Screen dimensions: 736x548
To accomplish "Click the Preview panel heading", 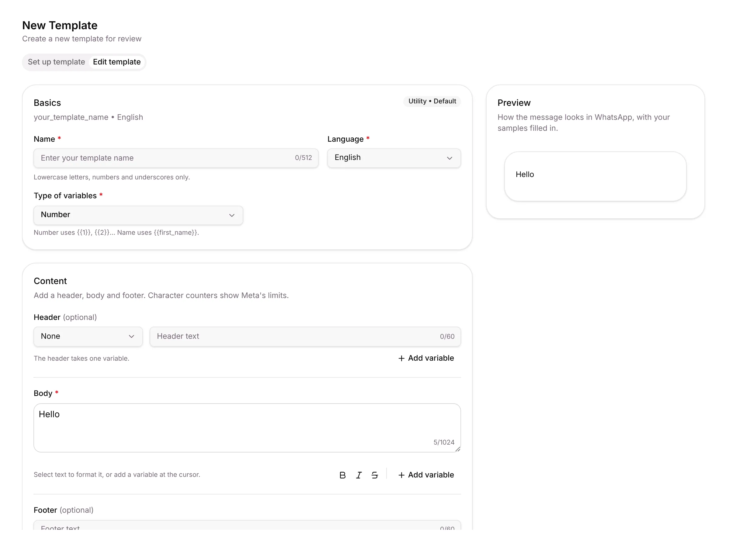I will (x=514, y=102).
